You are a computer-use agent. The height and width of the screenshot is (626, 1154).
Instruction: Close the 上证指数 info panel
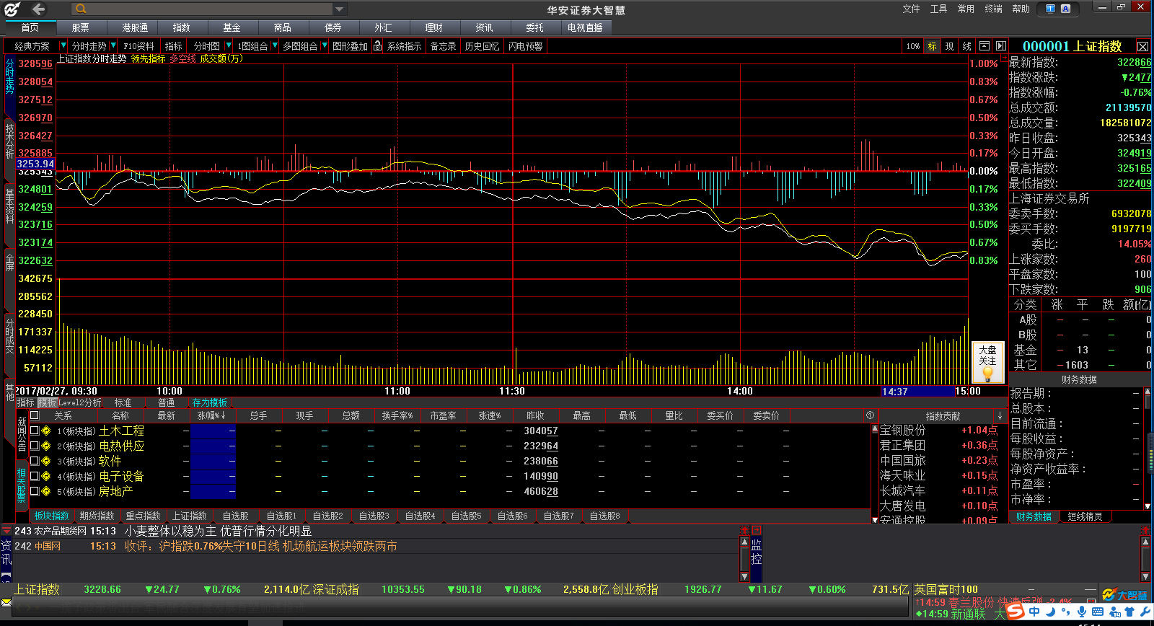1142,46
